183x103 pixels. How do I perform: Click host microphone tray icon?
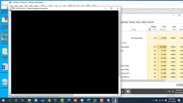pos(166,100)
